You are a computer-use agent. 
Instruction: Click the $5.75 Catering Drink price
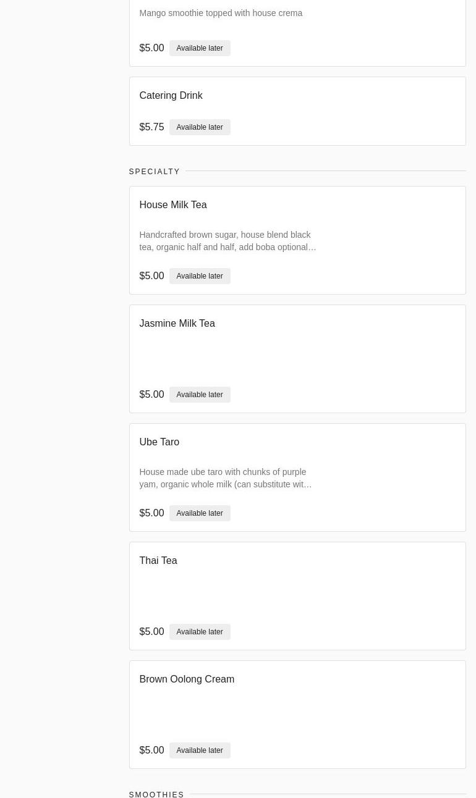click(151, 127)
